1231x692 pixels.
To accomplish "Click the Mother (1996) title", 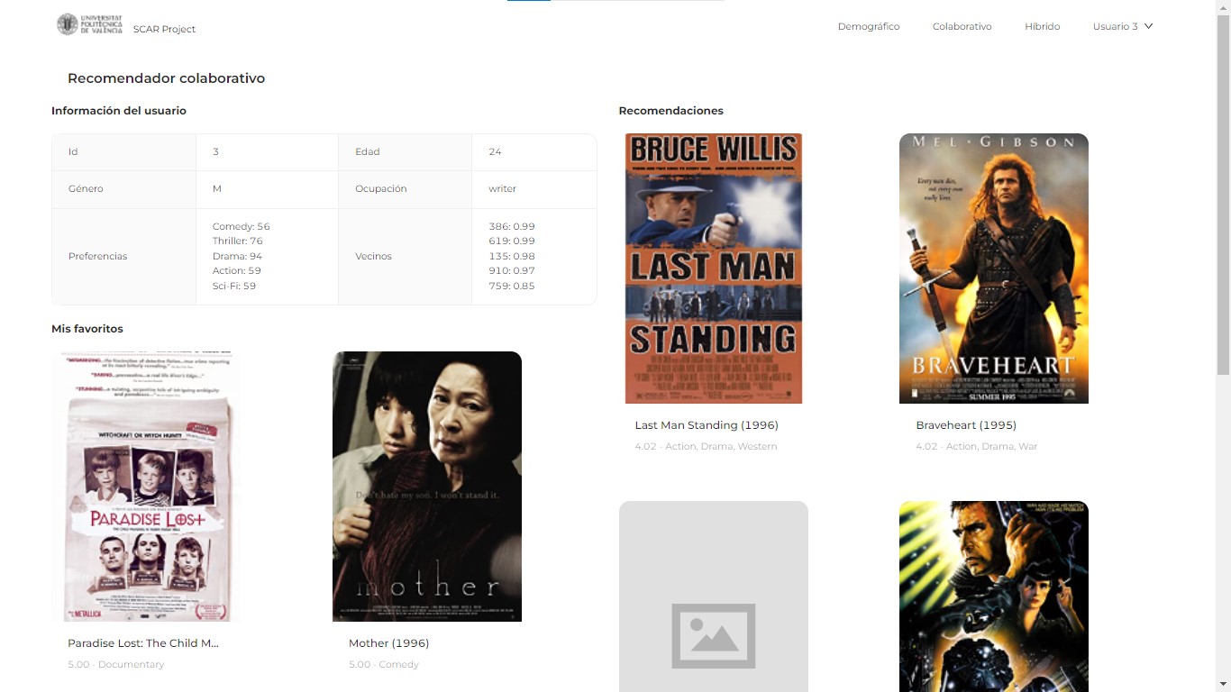I will click(x=388, y=643).
